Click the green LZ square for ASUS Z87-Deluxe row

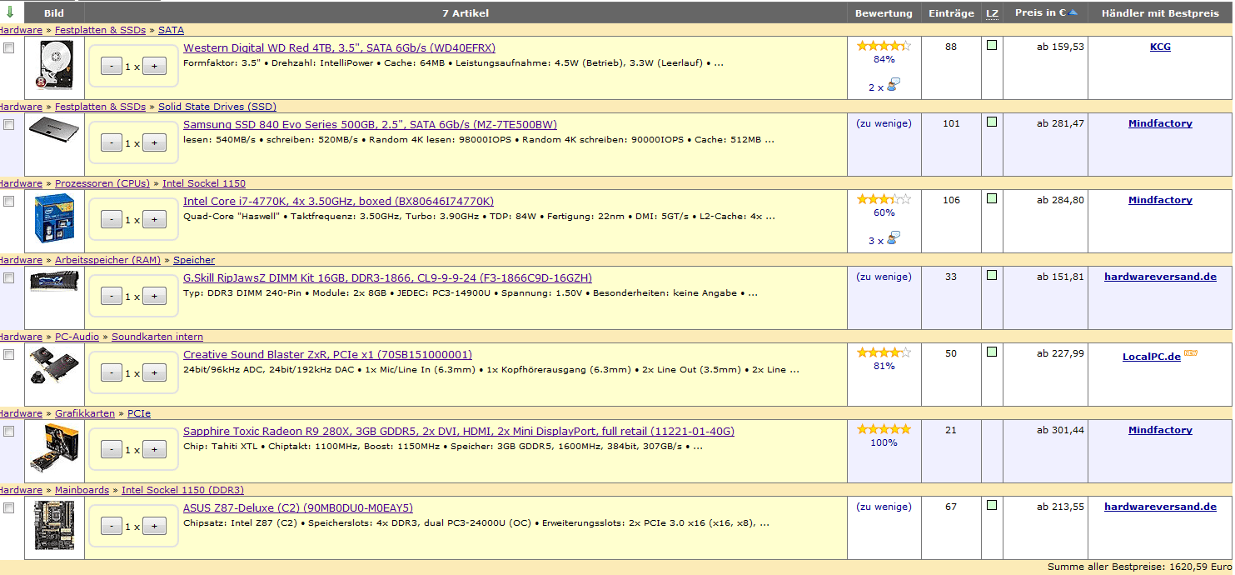point(992,506)
